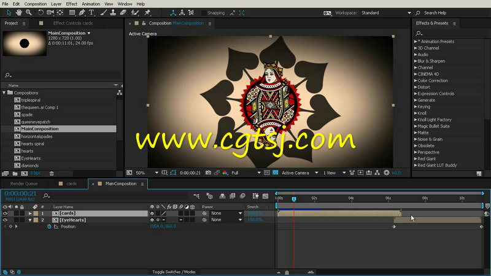
Task: Select the hearts spiral composition
Action: [33, 144]
